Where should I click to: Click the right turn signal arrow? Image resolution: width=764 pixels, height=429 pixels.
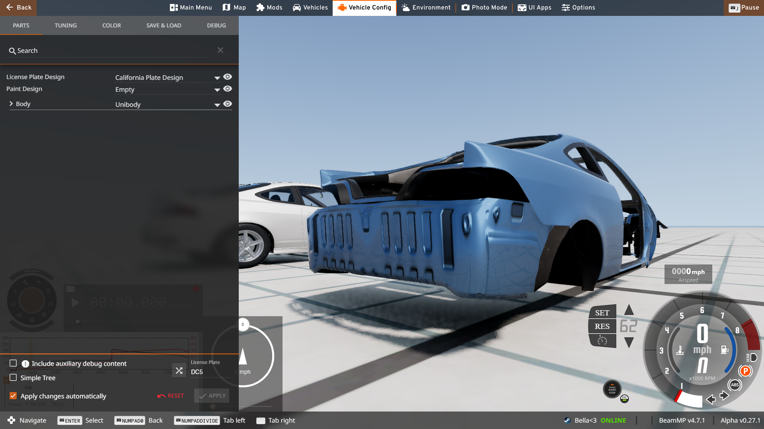[x=724, y=395]
